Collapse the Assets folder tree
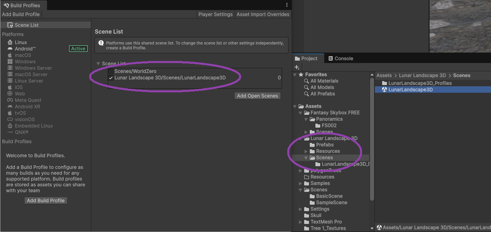 pos(295,106)
